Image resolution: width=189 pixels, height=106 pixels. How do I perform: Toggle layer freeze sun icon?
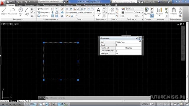coord(70,16)
